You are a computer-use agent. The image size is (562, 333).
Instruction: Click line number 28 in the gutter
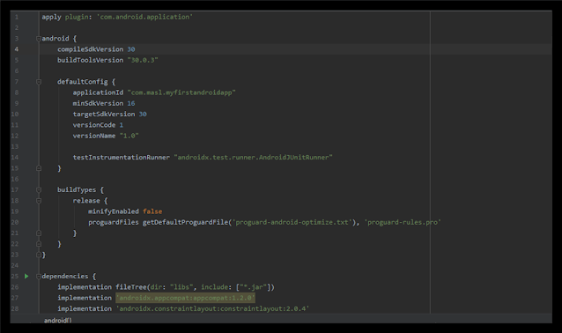(15, 308)
